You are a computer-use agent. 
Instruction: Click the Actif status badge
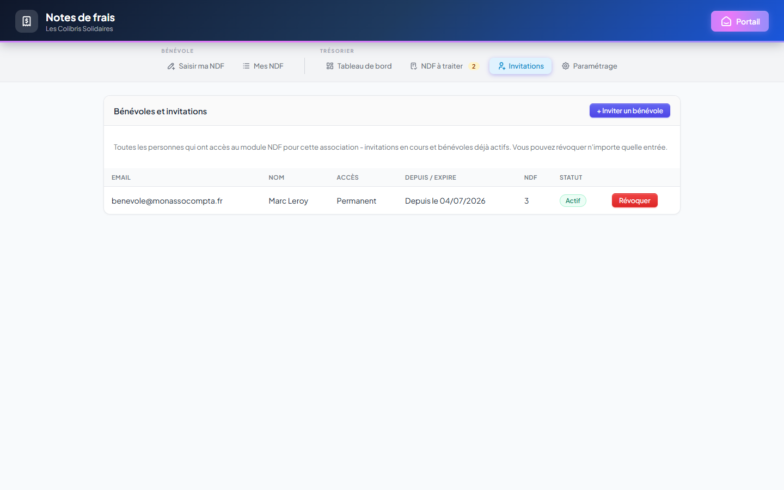click(573, 200)
